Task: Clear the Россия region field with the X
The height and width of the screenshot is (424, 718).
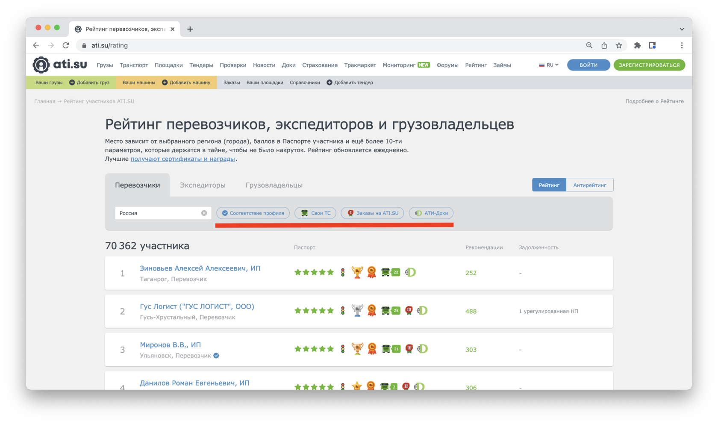Action: 204,213
